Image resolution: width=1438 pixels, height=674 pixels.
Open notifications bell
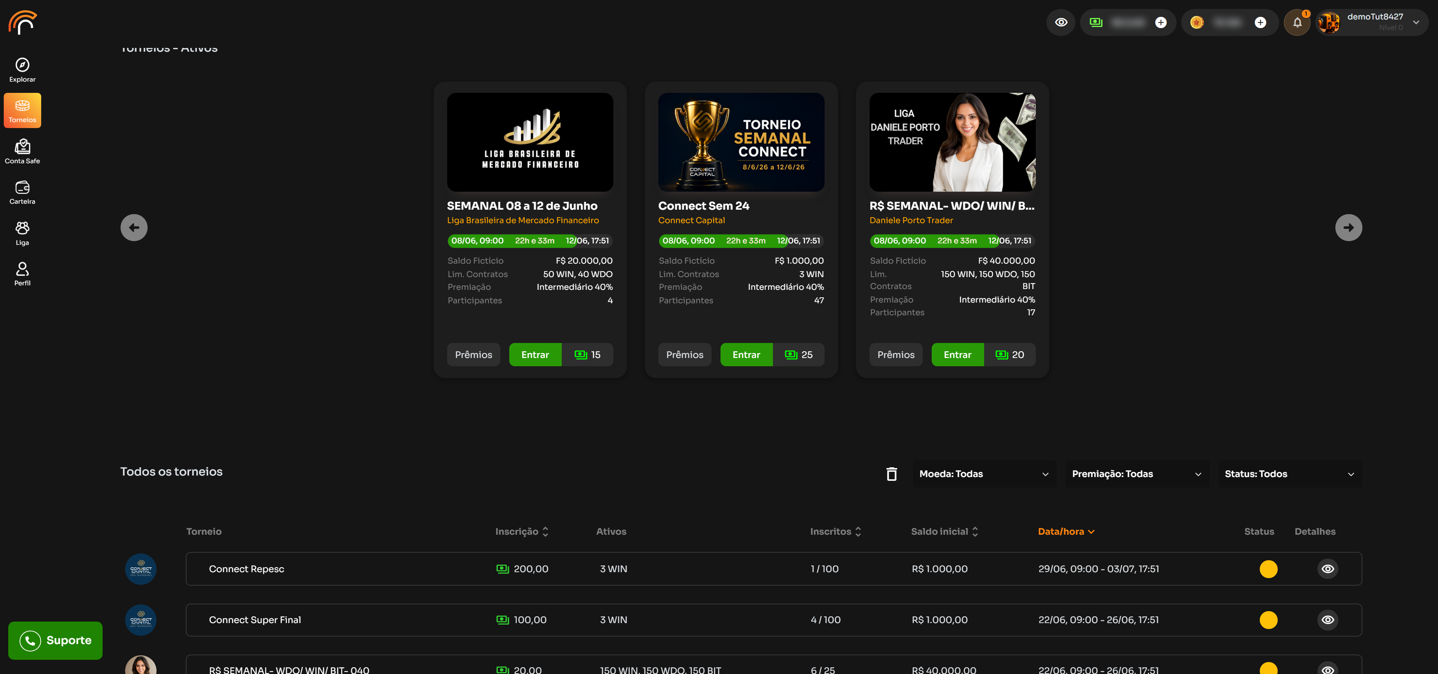tap(1297, 22)
